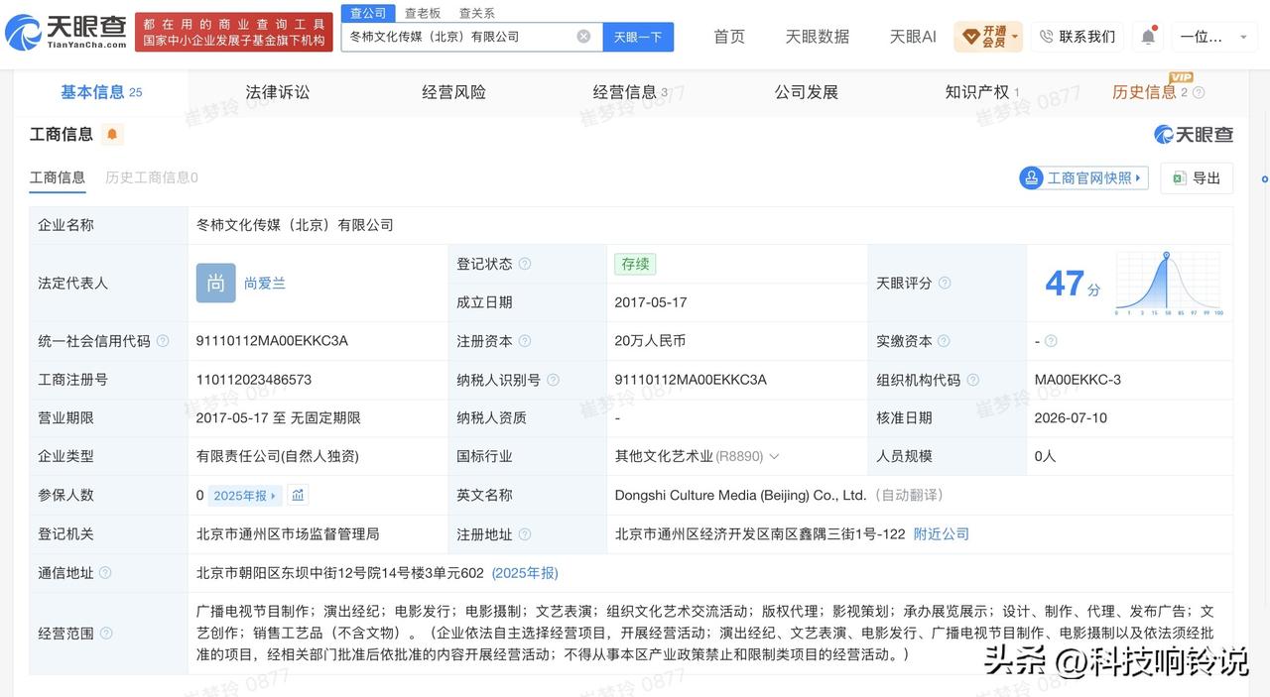Click the 20万人民币 registered capital value

[x=651, y=341]
